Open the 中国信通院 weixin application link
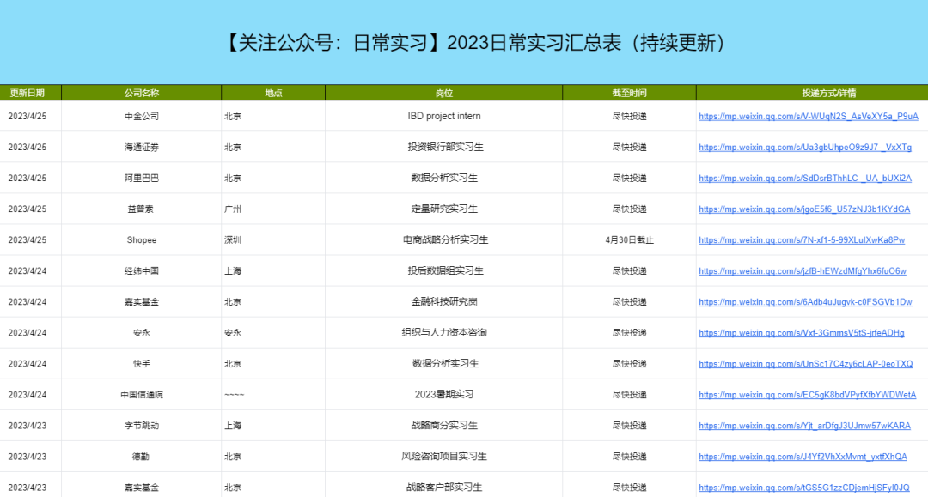The width and height of the screenshot is (928, 497). (807, 395)
